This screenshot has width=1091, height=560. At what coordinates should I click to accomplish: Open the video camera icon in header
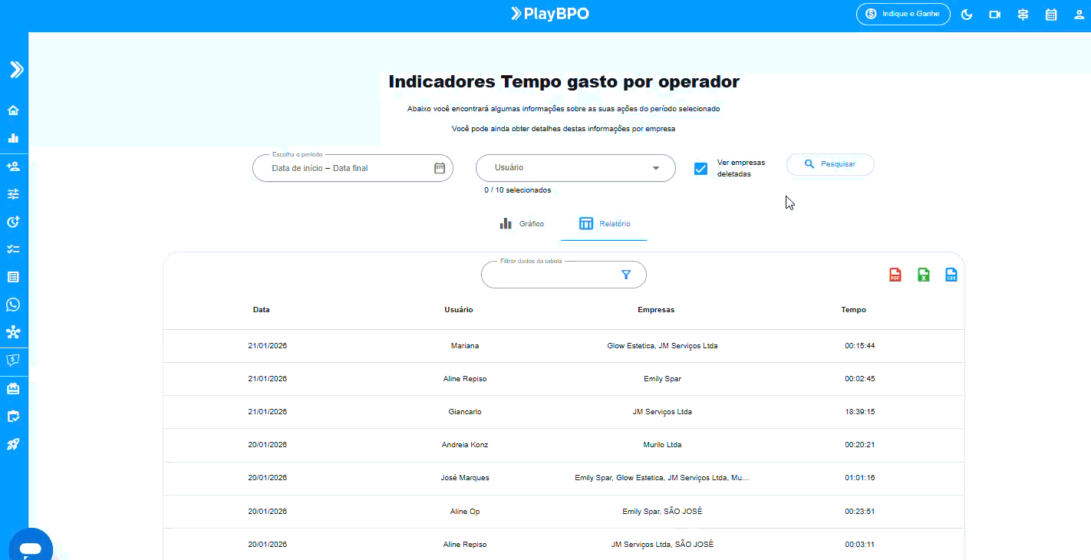pos(995,15)
